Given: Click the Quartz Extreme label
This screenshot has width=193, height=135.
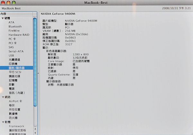Looking at the screenshot, I should [x=59, y=75].
